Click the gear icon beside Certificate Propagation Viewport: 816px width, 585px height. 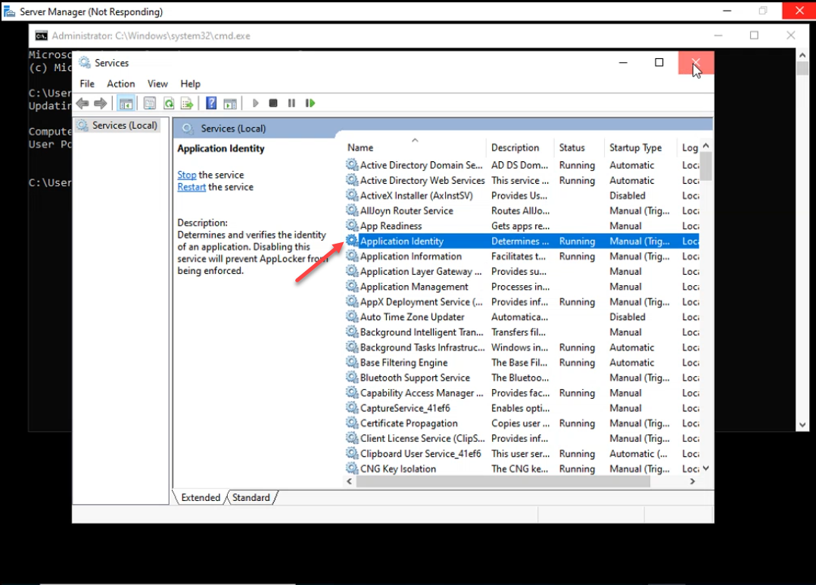point(352,422)
